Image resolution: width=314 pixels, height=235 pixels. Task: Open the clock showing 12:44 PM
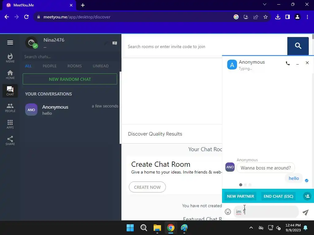[x=293, y=228]
